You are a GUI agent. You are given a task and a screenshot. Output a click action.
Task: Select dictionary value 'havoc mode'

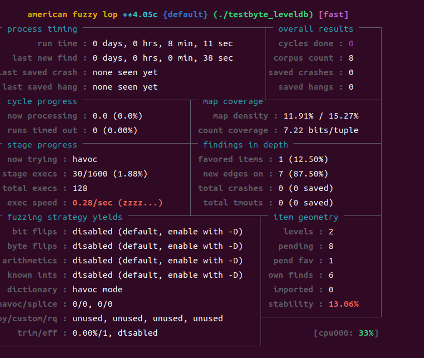point(97,290)
